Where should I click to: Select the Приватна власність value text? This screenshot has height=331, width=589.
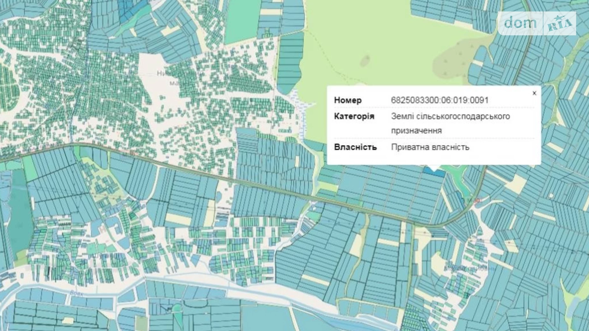(x=430, y=147)
